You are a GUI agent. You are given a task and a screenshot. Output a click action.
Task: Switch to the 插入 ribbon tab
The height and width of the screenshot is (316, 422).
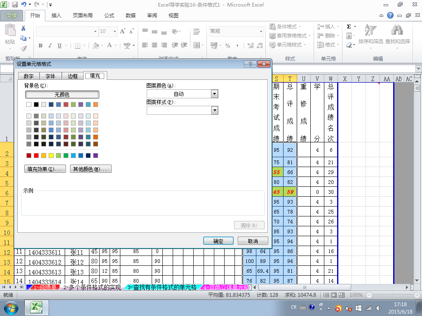click(x=56, y=16)
